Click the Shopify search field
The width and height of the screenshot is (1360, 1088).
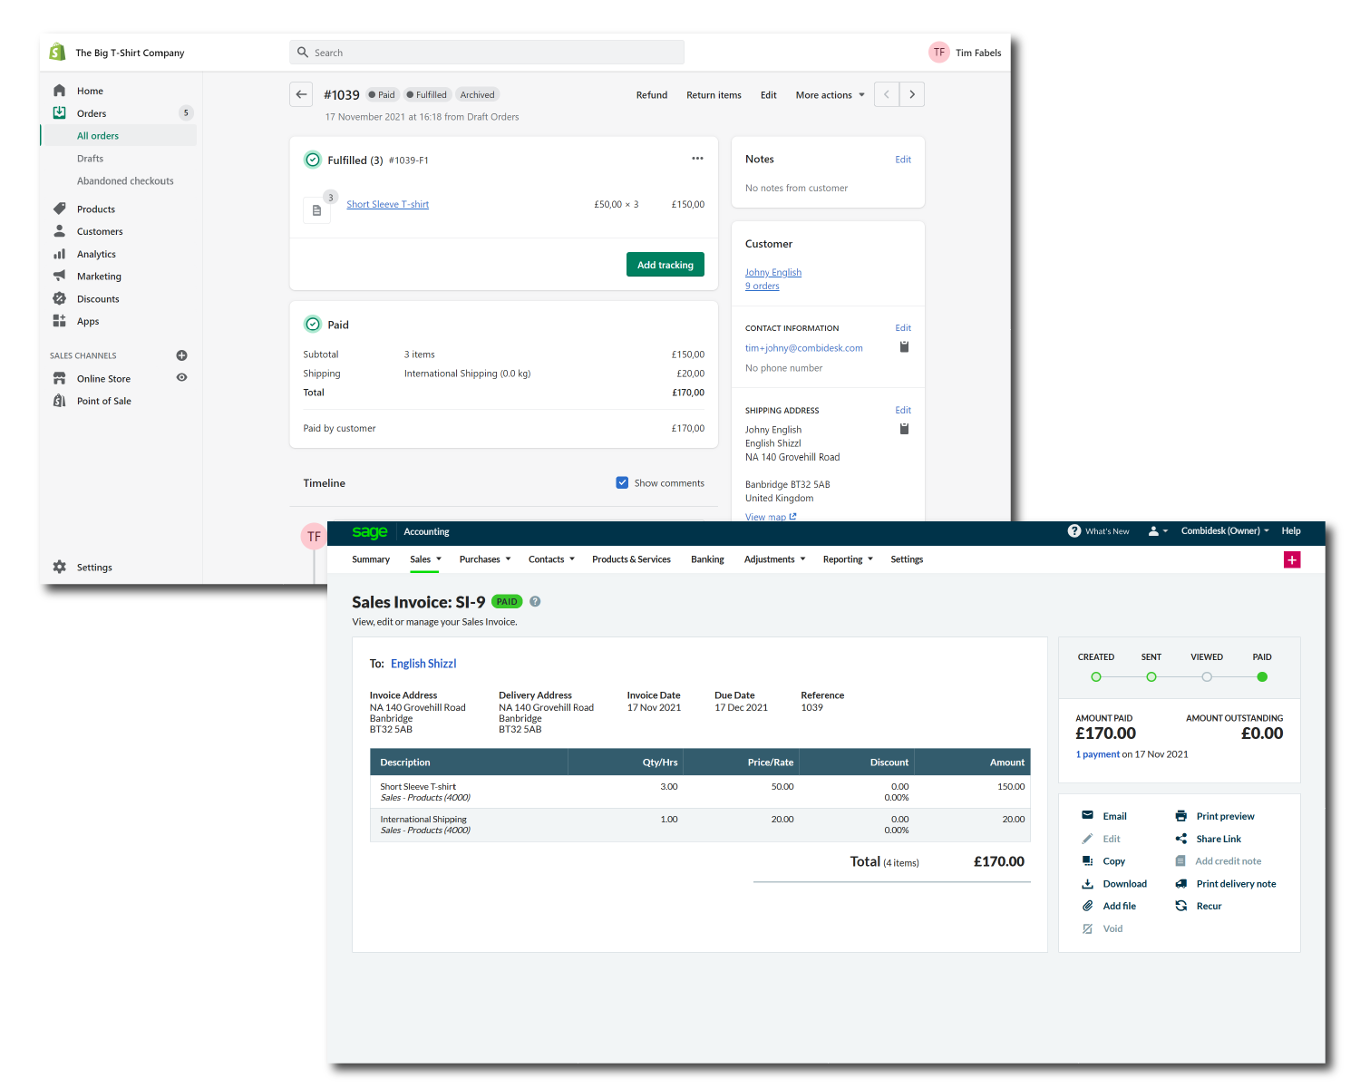(487, 52)
